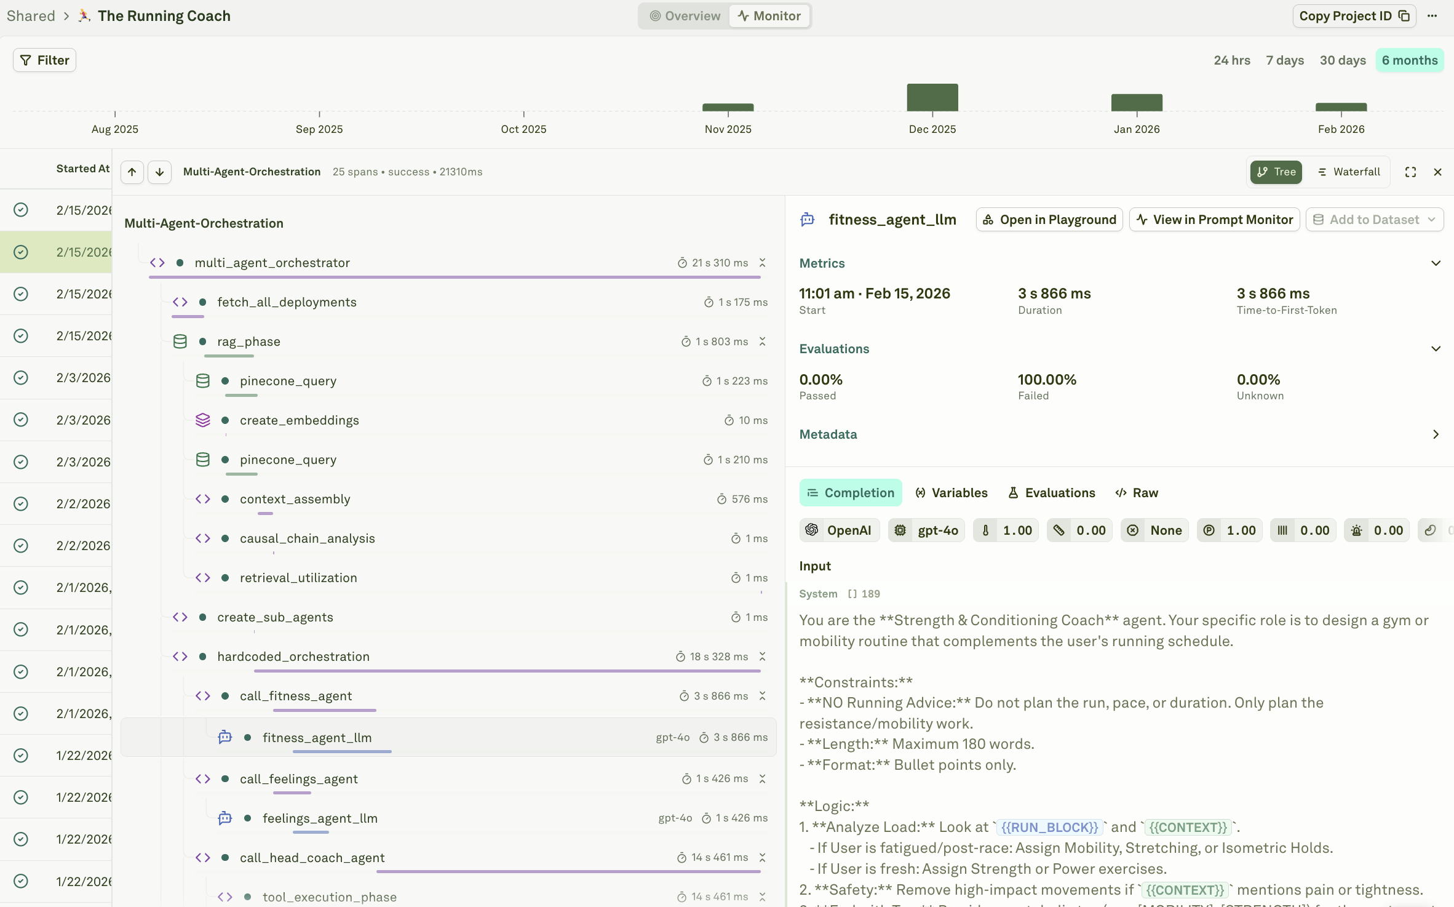Click the rag_phase database icon

click(x=180, y=342)
